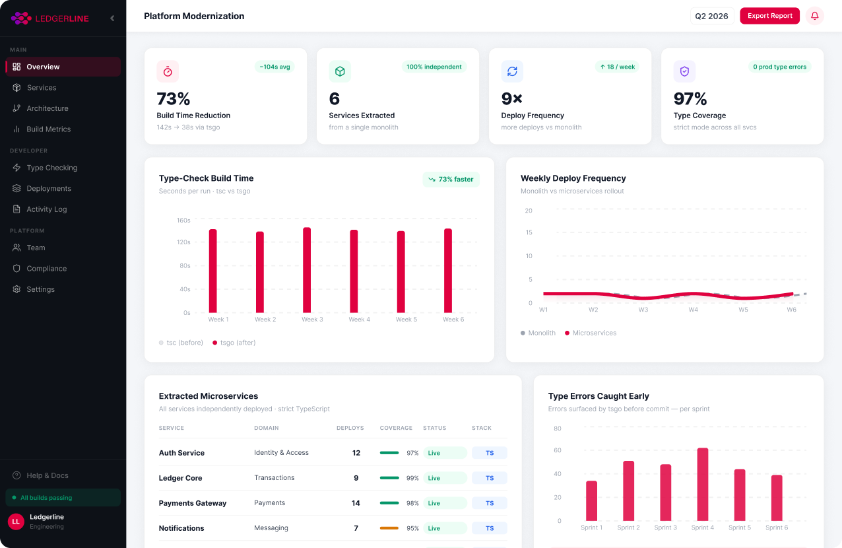842x548 pixels.
Task: Click the Type Checking lightning icon
Action: [16, 168]
